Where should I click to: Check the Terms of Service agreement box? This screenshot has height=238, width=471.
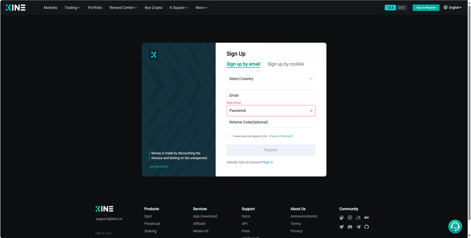coord(229,136)
